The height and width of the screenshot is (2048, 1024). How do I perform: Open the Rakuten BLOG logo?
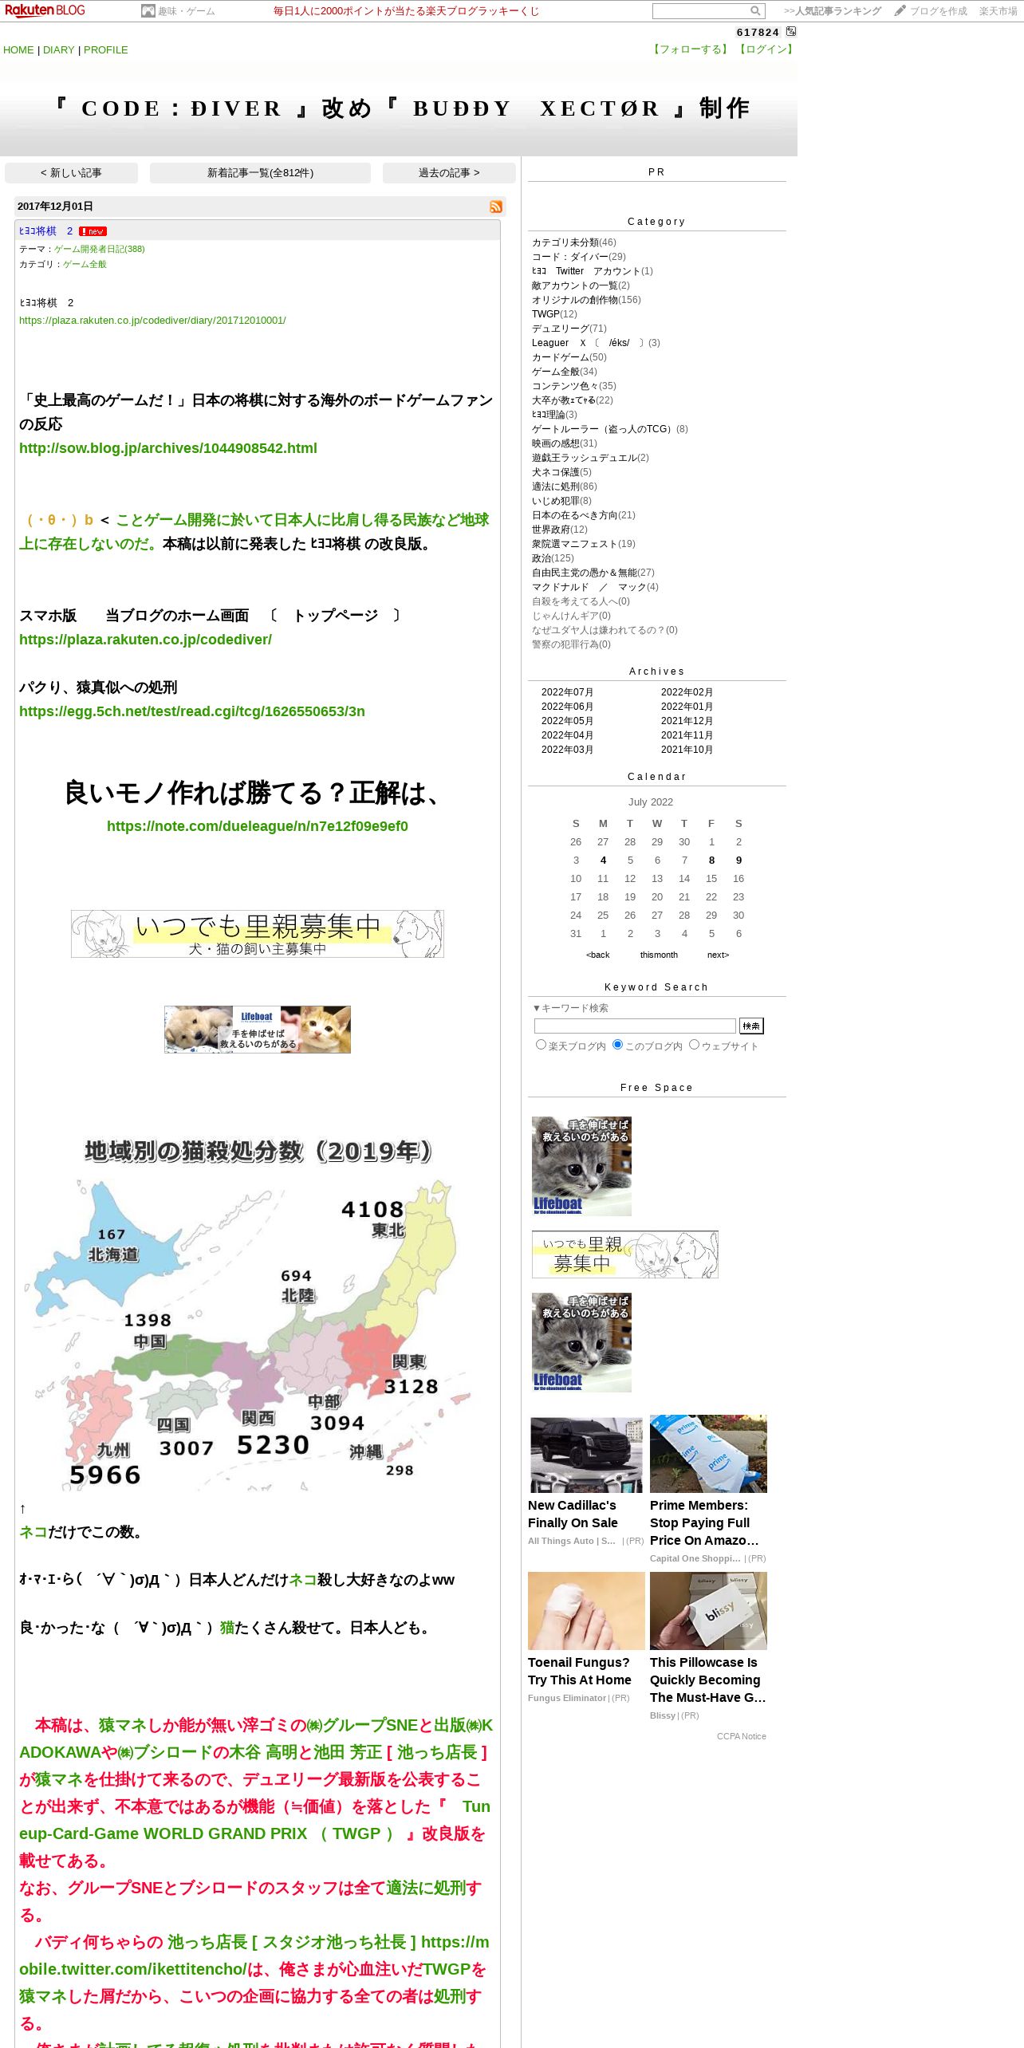click(45, 10)
